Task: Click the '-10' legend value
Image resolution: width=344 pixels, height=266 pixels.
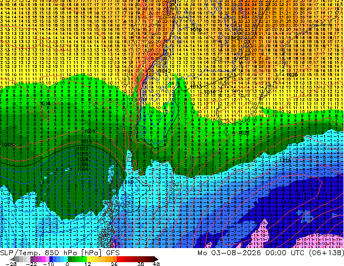Action: click(x=48, y=264)
